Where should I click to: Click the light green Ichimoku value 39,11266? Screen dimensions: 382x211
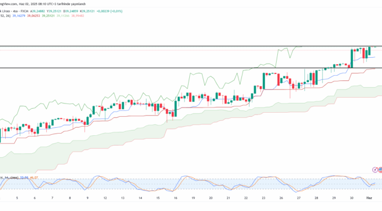[63, 16]
